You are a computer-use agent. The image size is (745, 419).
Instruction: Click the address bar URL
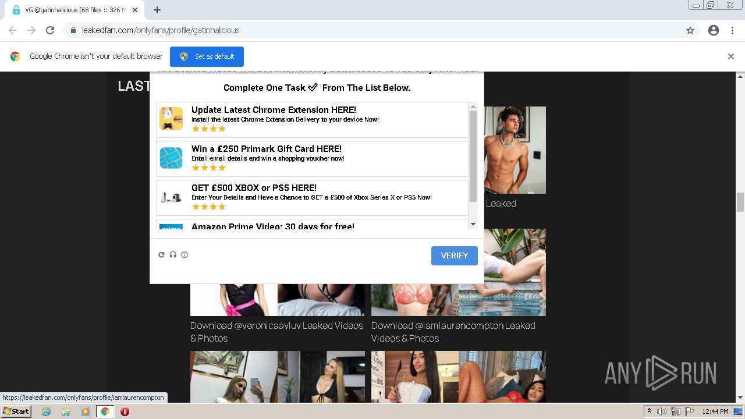tap(161, 30)
